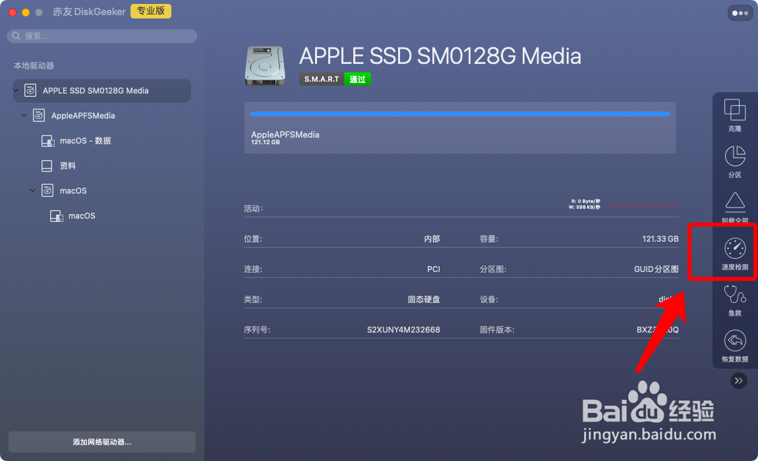
Task: Focus the 搜索 search field
Action: pos(102,36)
